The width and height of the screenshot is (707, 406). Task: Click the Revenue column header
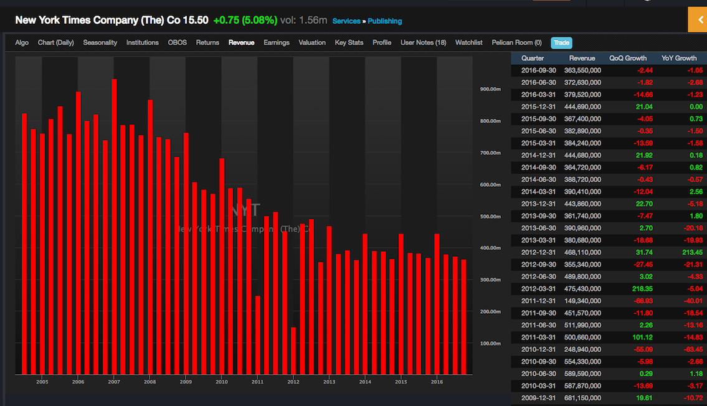tap(582, 58)
